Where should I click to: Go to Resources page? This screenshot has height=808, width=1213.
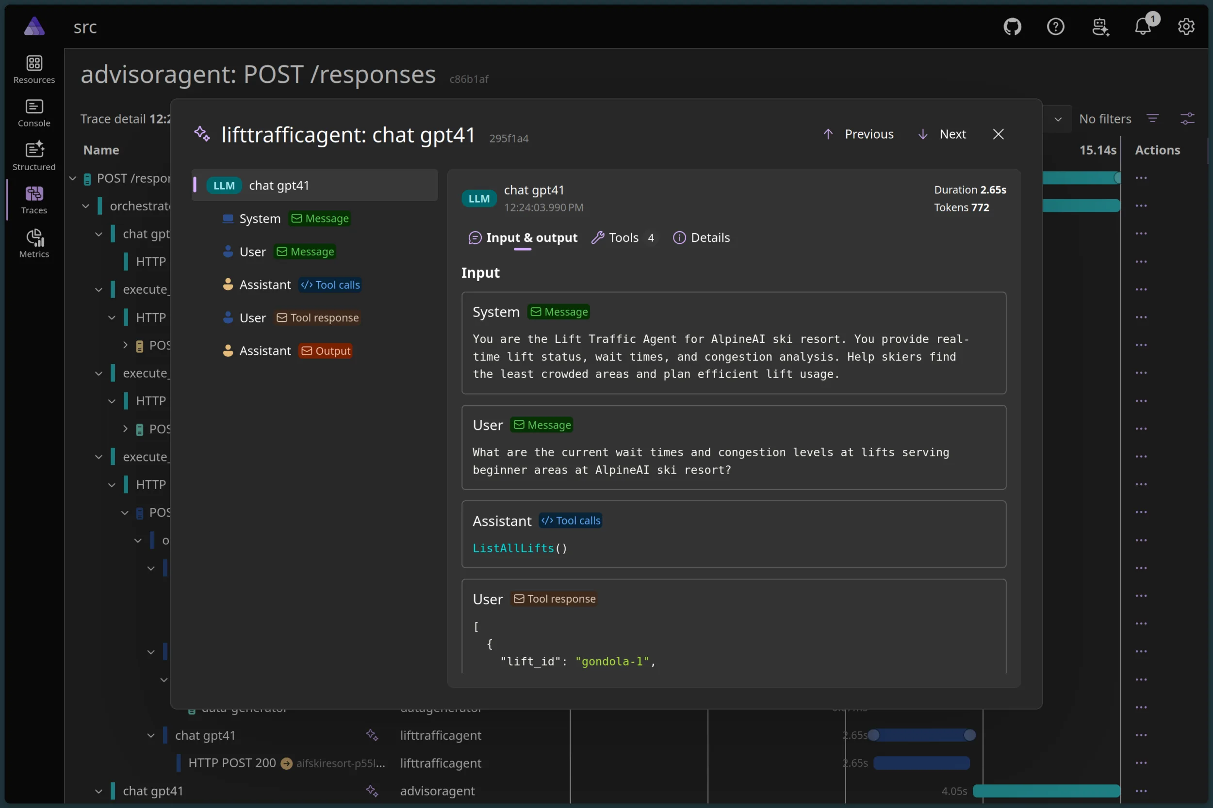pyautogui.click(x=34, y=70)
